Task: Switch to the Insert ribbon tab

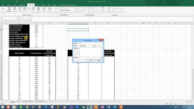Action: click(15, 5)
